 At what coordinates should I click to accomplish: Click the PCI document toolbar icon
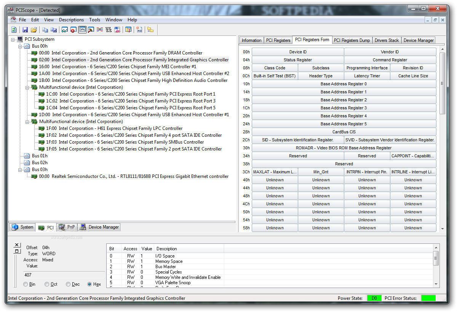139,30
